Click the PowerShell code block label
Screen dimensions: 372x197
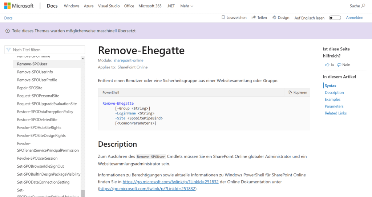coord(111,92)
